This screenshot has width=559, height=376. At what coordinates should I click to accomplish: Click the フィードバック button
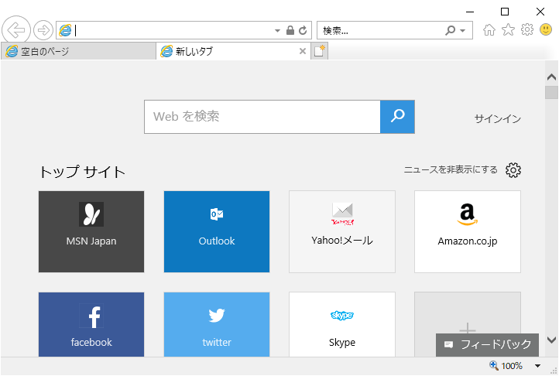(487, 345)
